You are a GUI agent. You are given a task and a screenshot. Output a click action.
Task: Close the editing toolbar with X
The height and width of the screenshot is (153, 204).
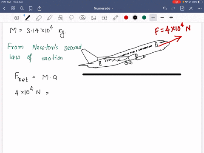pos(191,8)
